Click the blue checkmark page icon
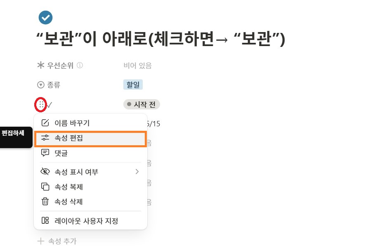The image size is (375, 246). tap(45, 17)
